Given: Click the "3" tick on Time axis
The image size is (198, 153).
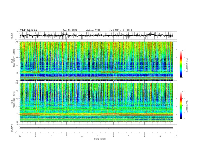Looking at the screenshot, I should point(66,136).
